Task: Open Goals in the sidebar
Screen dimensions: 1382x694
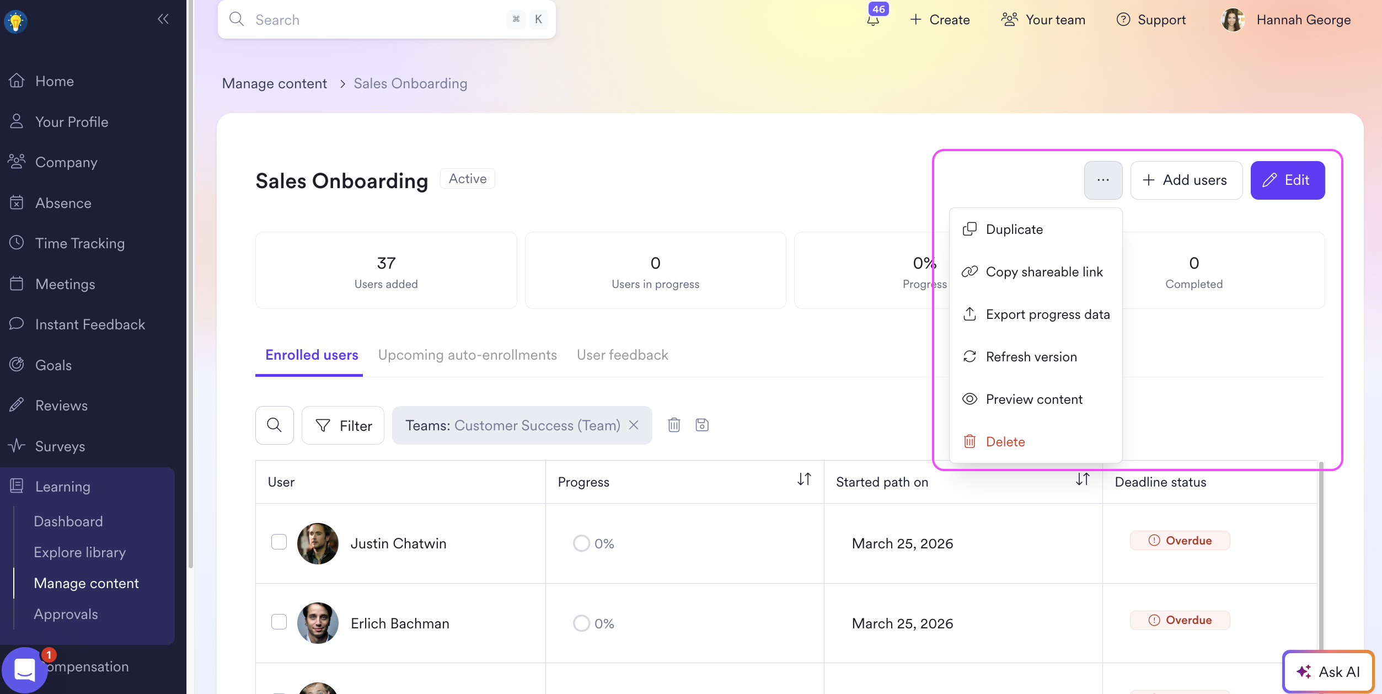Action: tap(53, 365)
